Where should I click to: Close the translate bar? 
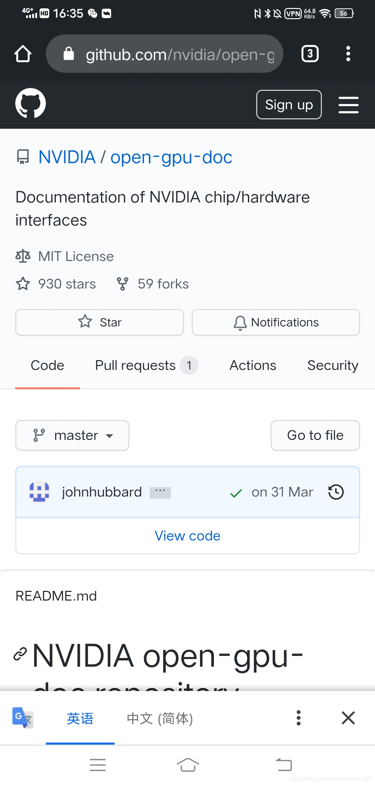click(x=348, y=718)
